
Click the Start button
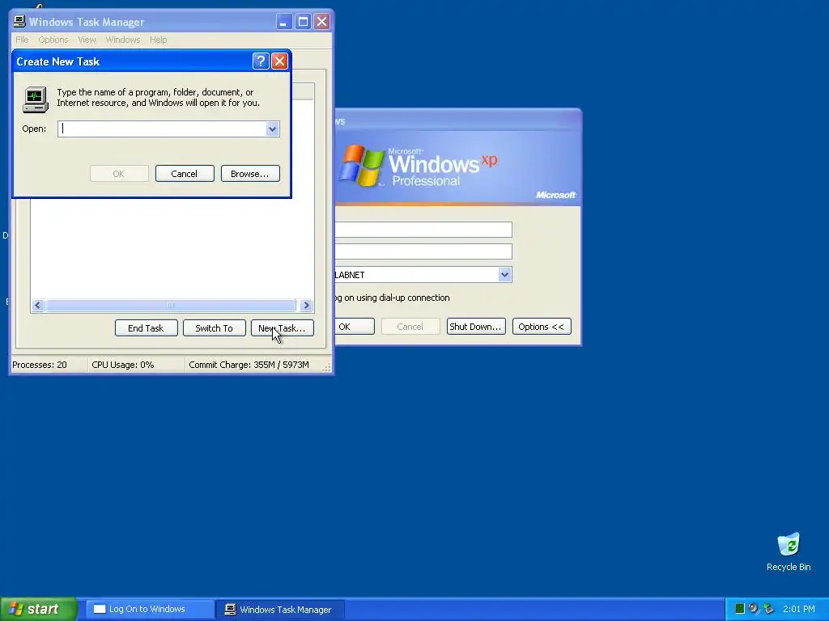pyautogui.click(x=39, y=609)
